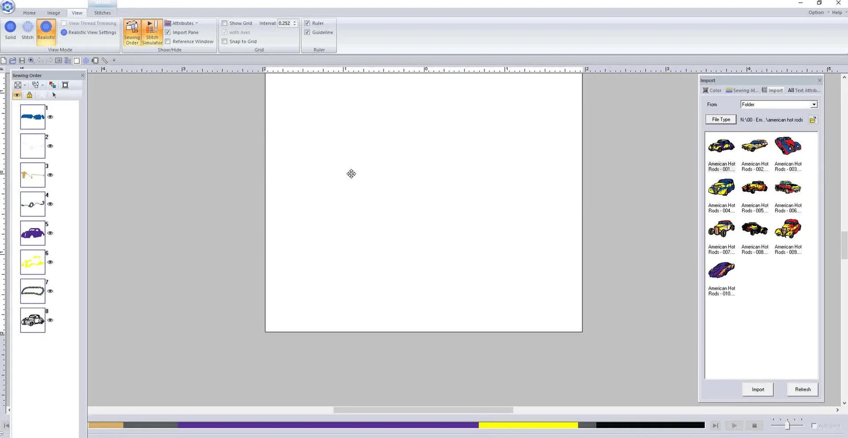Click the ruler measure tool icon
The height and width of the screenshot is (438, 848).
105,60
